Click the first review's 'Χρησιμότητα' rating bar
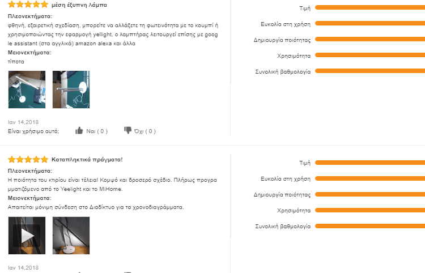 coord(369,56)
